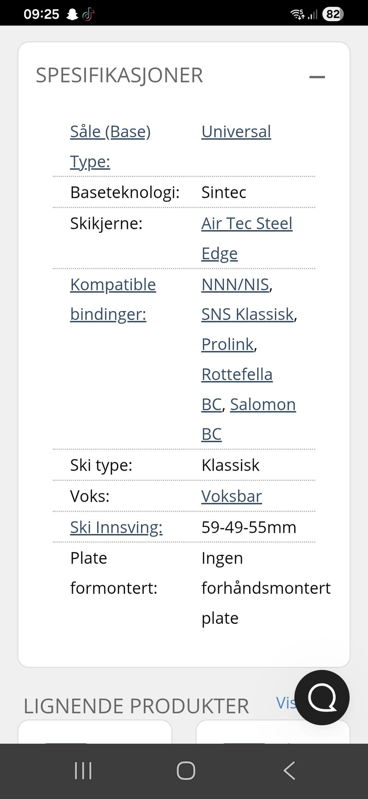368x799 pixels.
Task: Follow the Air Tec Steel Edge link
Action: pyautogui.click(x=247, y=238)
